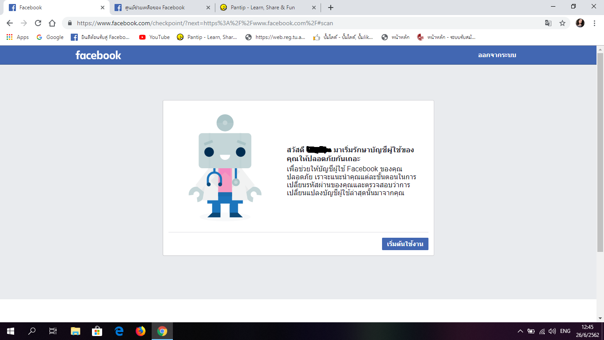
Task: Click the bold heading starting with สวัสดี
Action: point(350,154)
